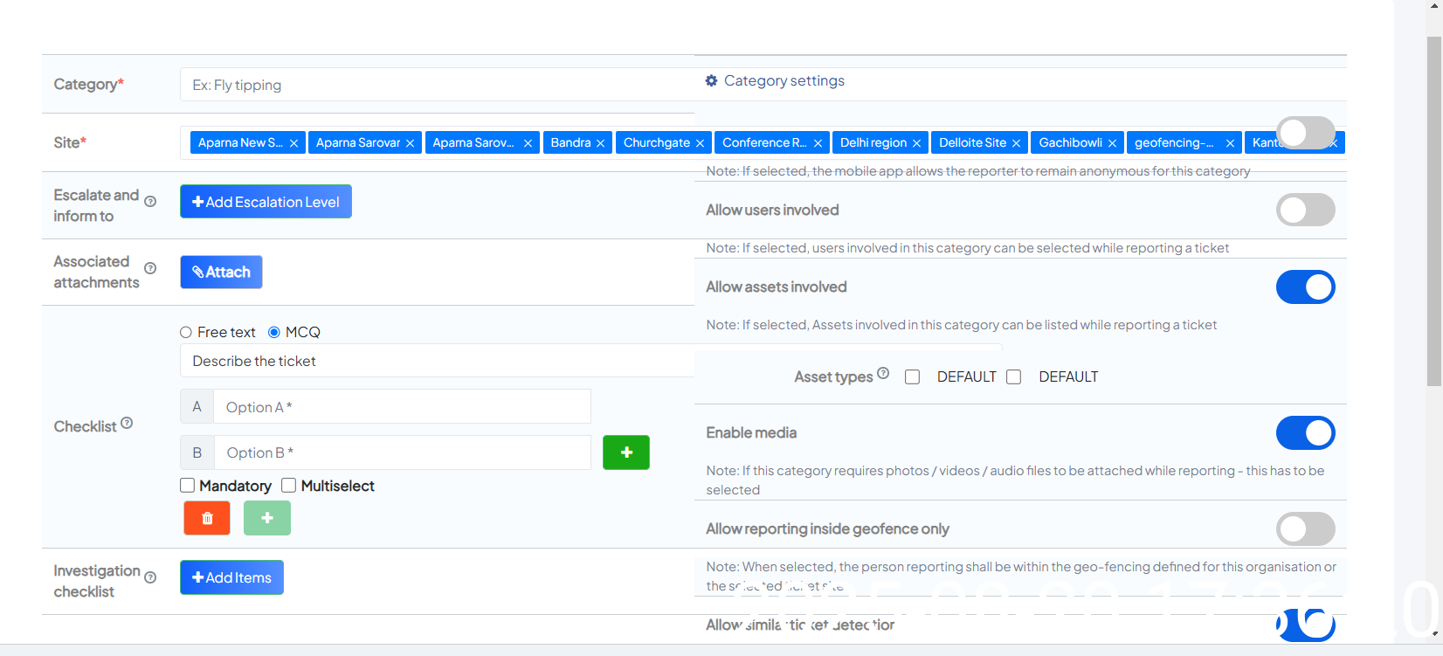The width and height of the screenshot is (1443, 656).
Task: Click the Category settings gear icon
Action: [x=711, y=80]
